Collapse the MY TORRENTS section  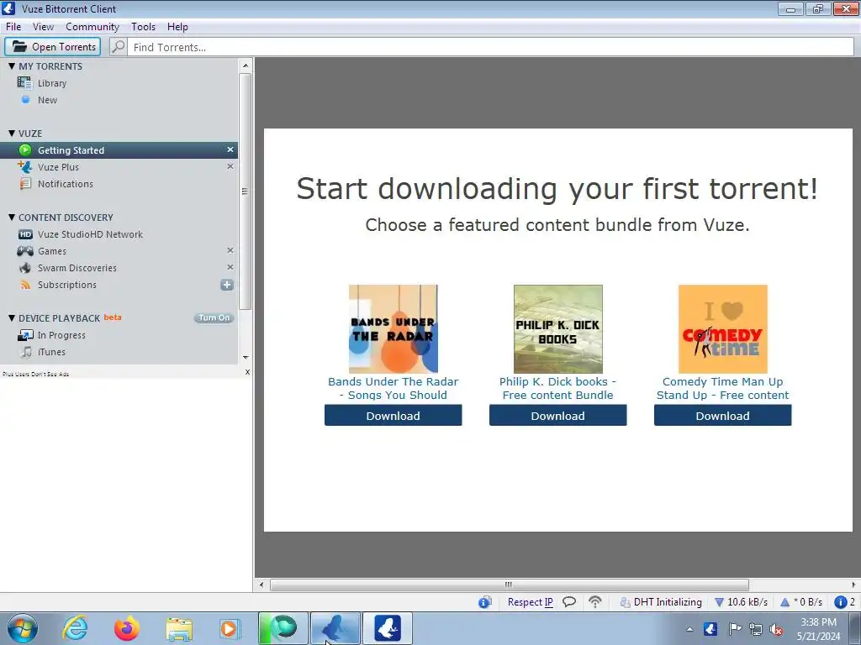coord(12,66)
